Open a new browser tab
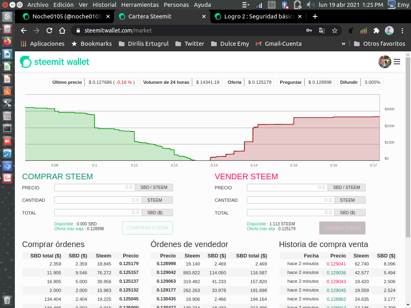The width and height of the screenshot is (411, 308). pos(315,16)
